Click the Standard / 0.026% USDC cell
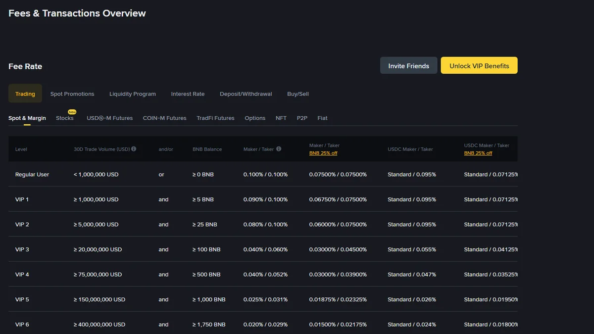This screenshot has height=334, width=594. (x=412, y=299)
